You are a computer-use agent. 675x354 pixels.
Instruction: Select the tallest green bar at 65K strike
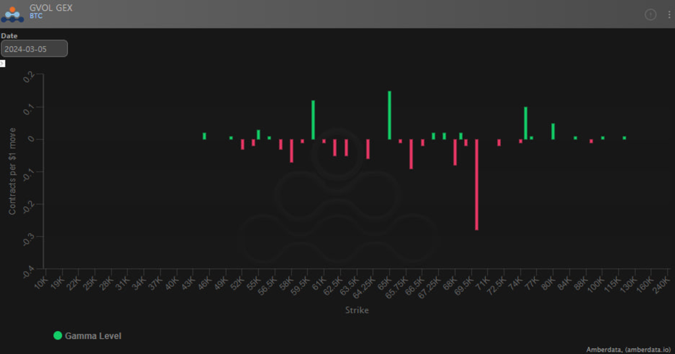click(x=390, y=115)
